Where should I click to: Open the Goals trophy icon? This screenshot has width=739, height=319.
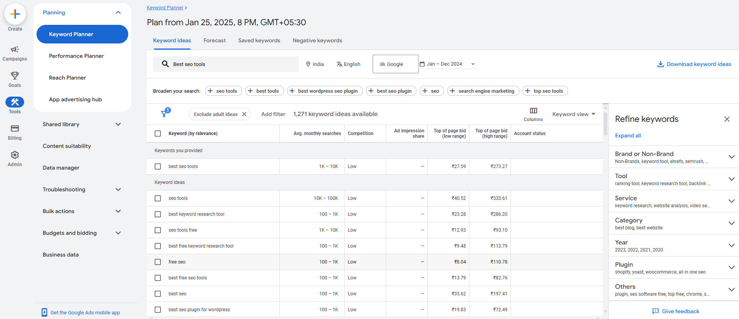[15, 75]
